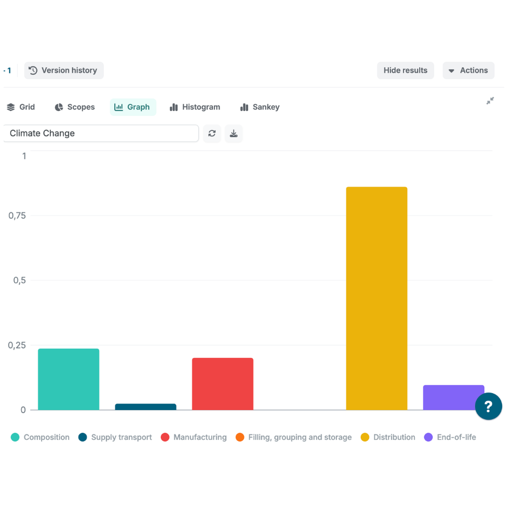Screen dimensions: 508x508
Task: Select the Sankey diagram icon
Action: (244, 107)
